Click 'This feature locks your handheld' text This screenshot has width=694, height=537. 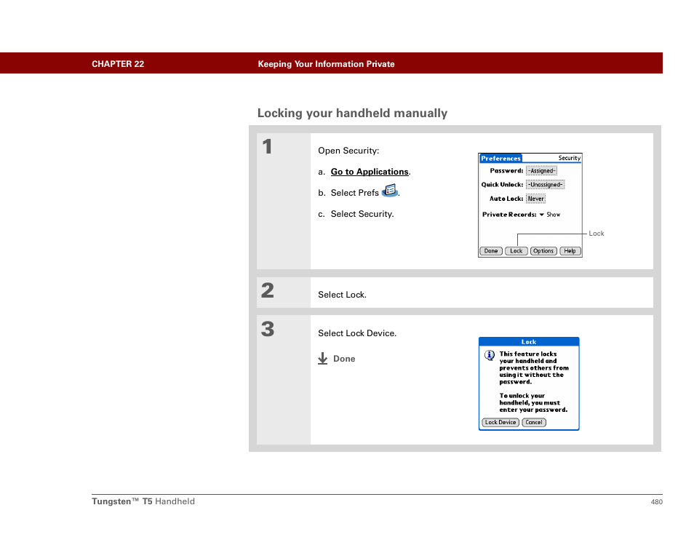point(534,368)
